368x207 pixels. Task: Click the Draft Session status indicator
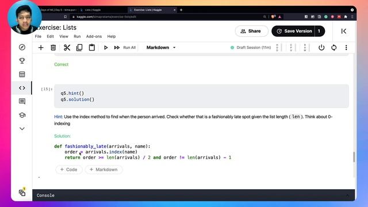pos(251,48)
